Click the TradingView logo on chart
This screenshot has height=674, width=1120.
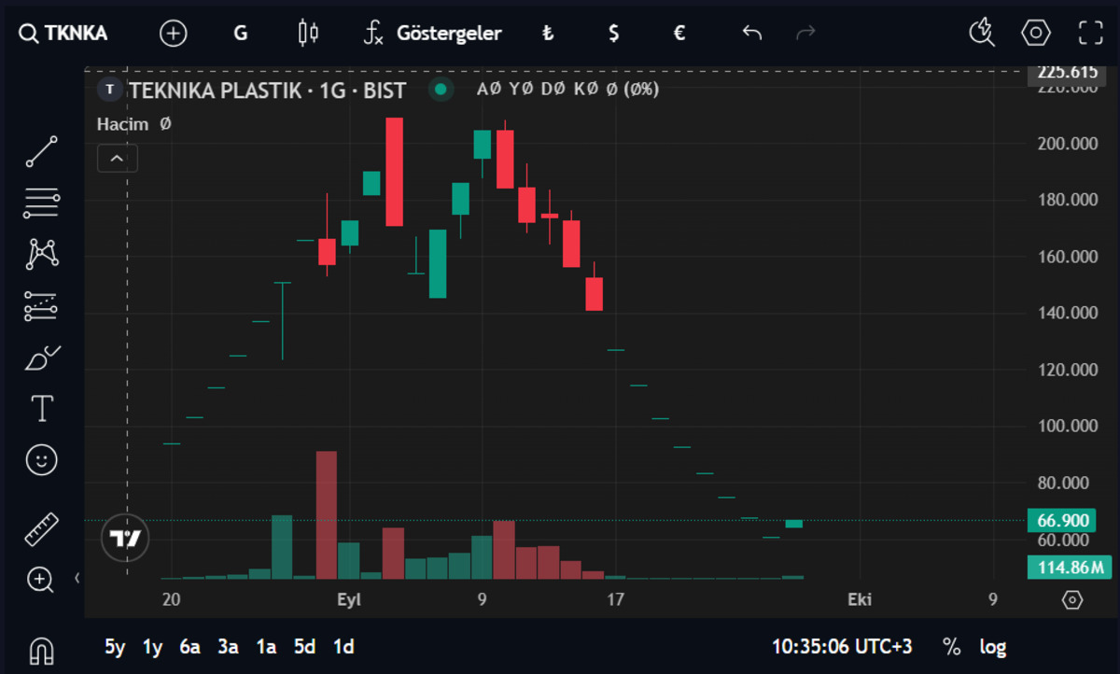tap(125, 539)
